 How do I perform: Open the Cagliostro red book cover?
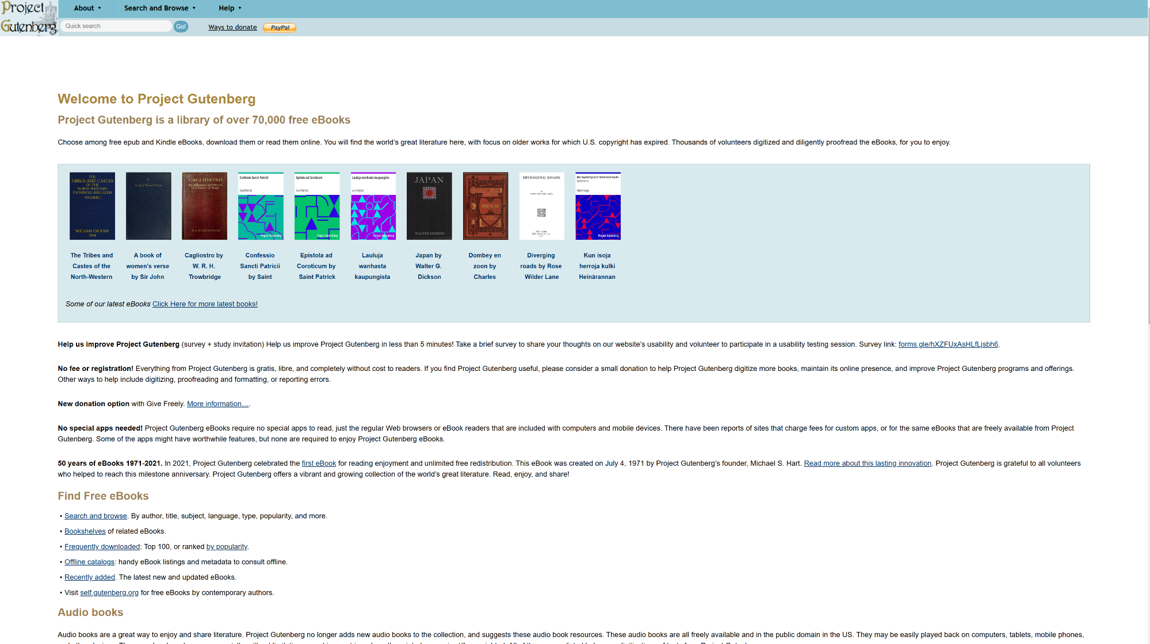pyautogui.click(x=204, y=206)
